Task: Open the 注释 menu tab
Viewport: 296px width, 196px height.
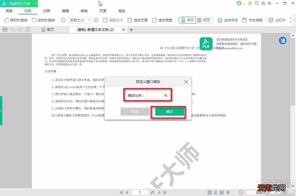Action: pos(47,11)
